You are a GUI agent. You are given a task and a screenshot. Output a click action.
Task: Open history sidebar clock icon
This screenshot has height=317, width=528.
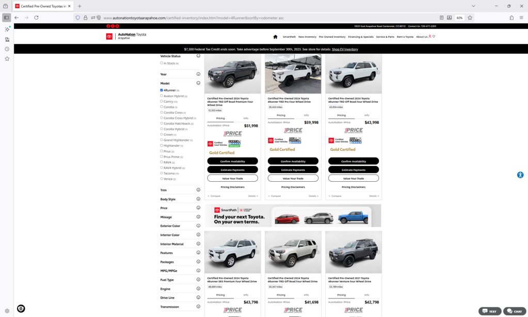pyautogui.click(x=7, y=49)
